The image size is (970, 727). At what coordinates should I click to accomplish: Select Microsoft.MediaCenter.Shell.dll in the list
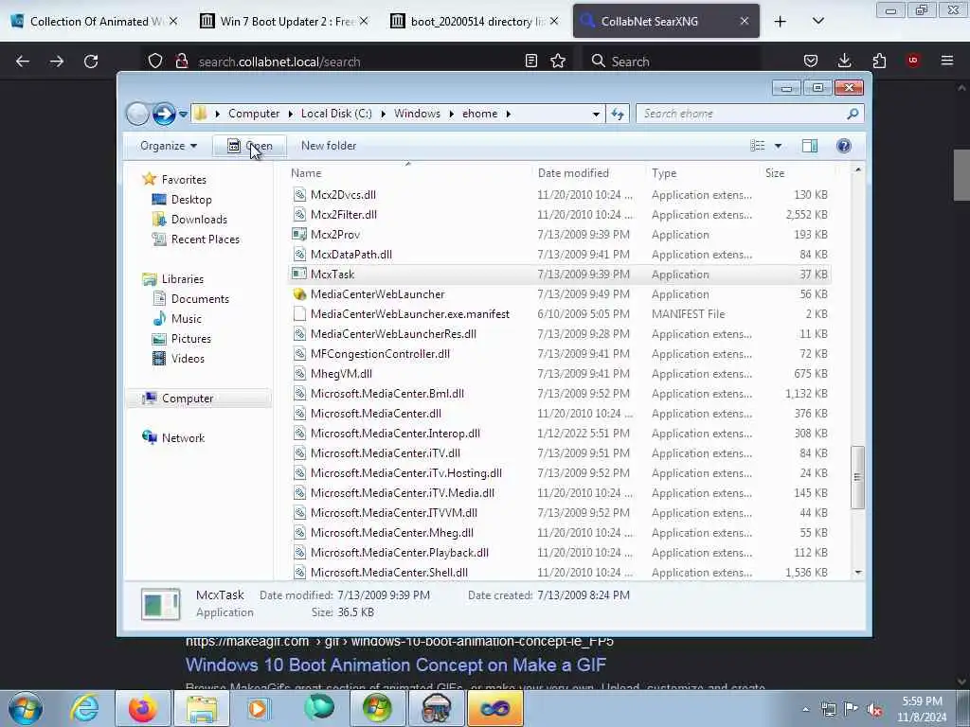click(x=389, y=573)
